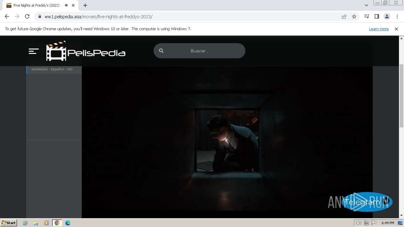Expand the tab search dropdown

tap(366, 5)
